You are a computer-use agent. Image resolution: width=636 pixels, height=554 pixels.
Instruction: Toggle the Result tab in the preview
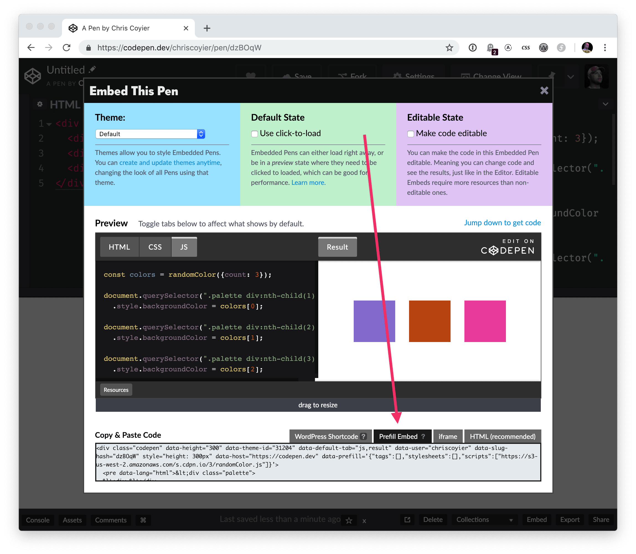[337, 247]
